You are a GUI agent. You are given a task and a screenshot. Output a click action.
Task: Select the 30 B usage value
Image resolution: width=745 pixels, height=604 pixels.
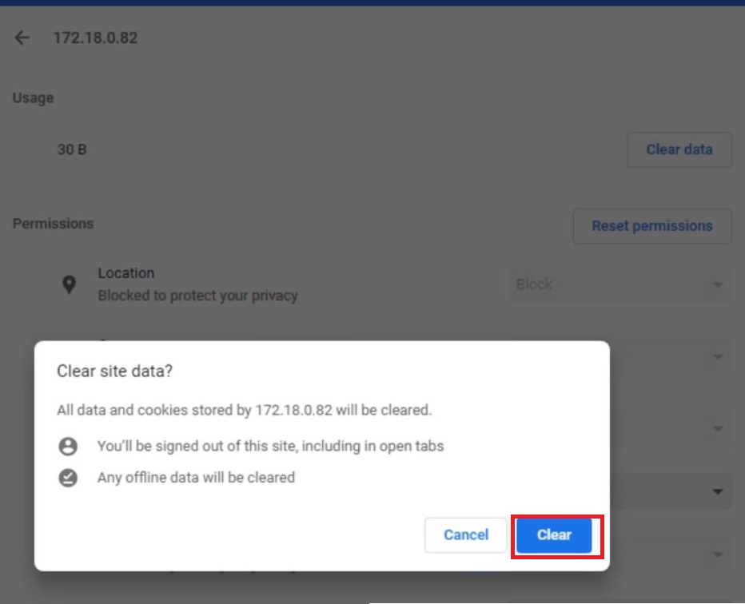[x=72, y=149]
